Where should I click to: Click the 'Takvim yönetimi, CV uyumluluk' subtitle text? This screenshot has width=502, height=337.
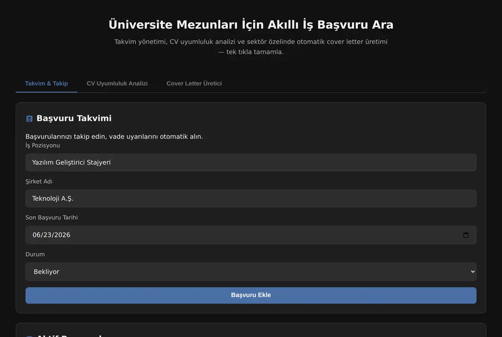tap(251, 47)
